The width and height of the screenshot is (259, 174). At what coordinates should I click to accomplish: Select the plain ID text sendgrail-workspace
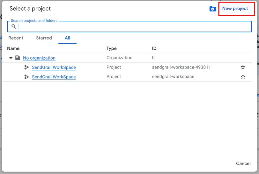[173, 77]
